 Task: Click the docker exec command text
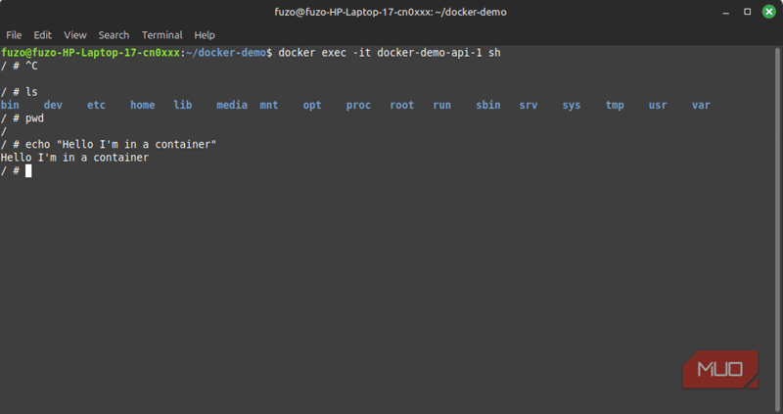click(x=390, y=53)
